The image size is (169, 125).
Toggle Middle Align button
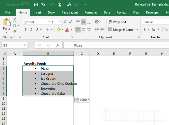(83, 22)
